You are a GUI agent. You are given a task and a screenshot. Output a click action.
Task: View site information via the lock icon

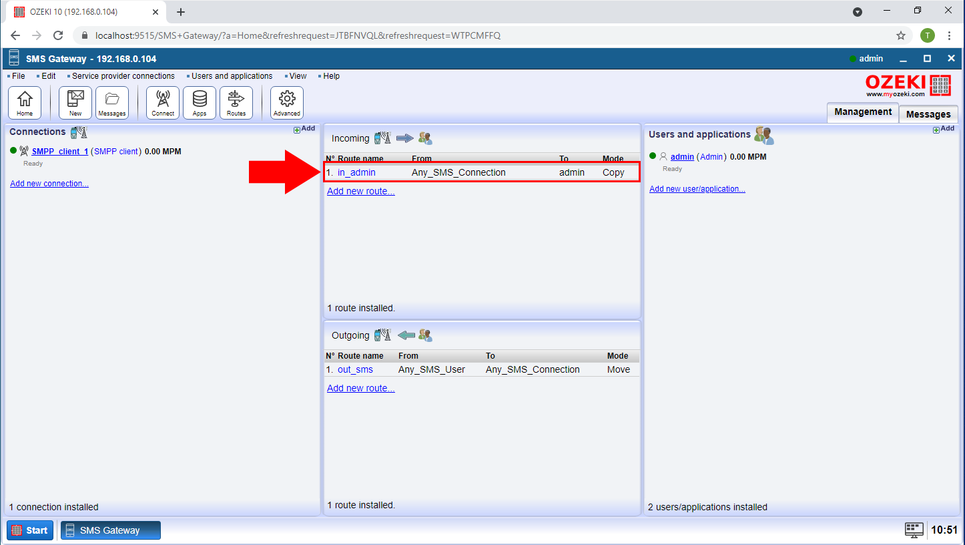tap(85, 35)
